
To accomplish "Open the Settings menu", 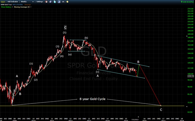I will point(40,2).
